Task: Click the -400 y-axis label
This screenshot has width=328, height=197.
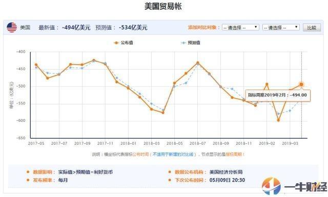Action: (x=20, y=52)
